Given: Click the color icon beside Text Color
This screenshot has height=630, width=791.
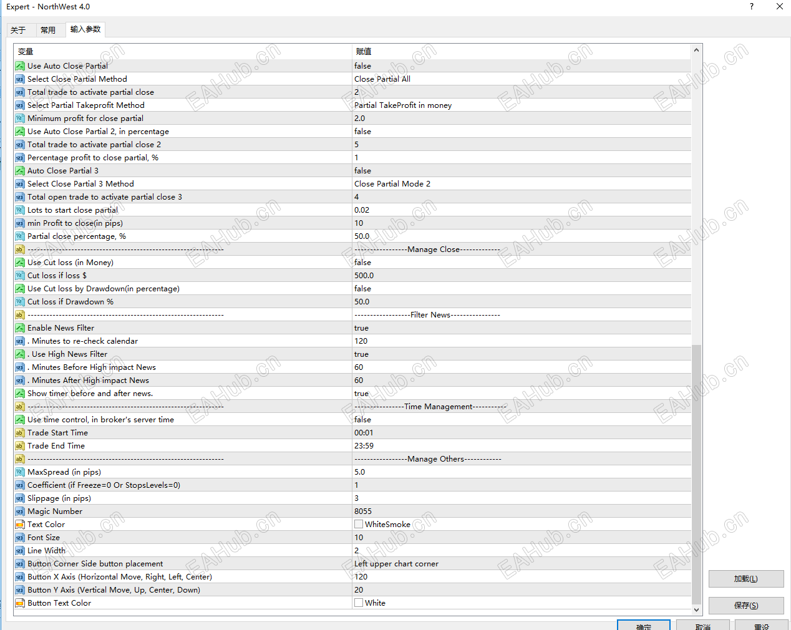Looking at the screenshot, I should coord(20,524).
